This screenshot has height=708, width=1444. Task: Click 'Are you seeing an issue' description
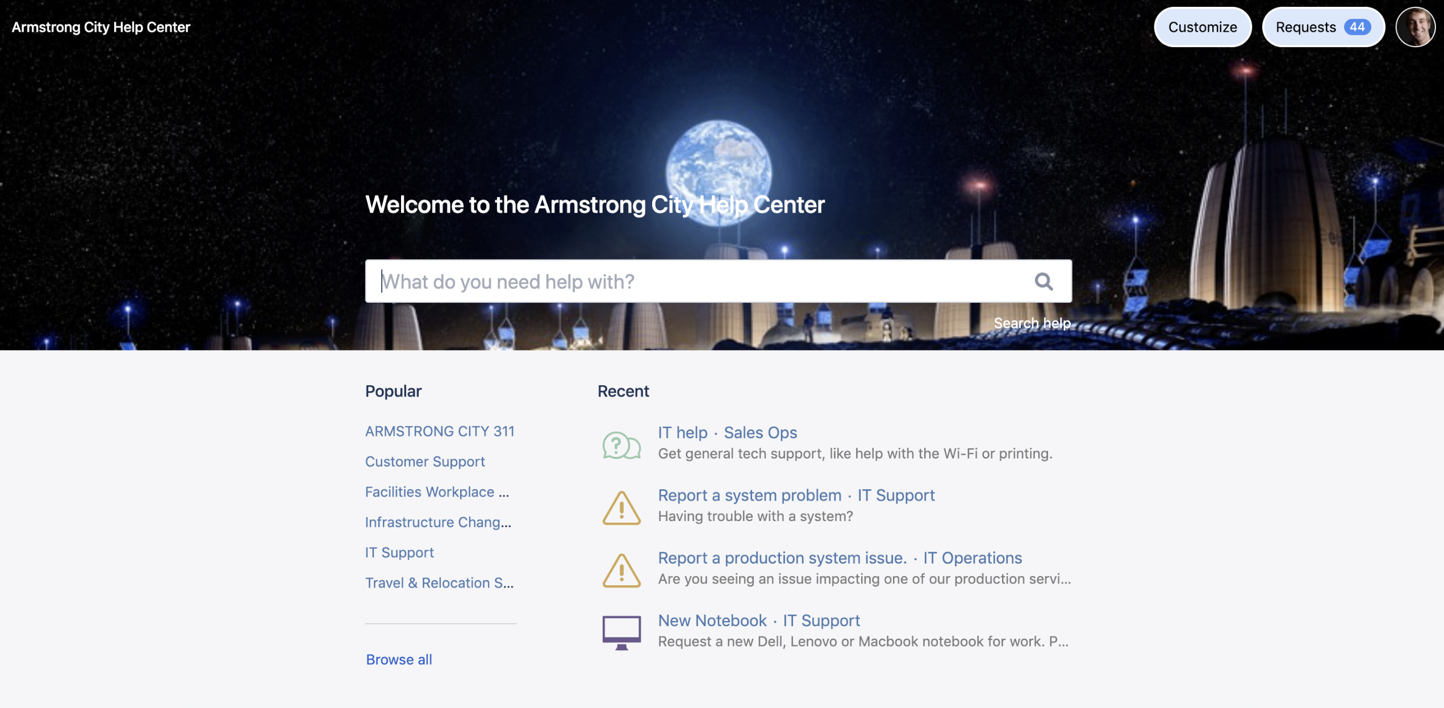click(x=865, y=579)
